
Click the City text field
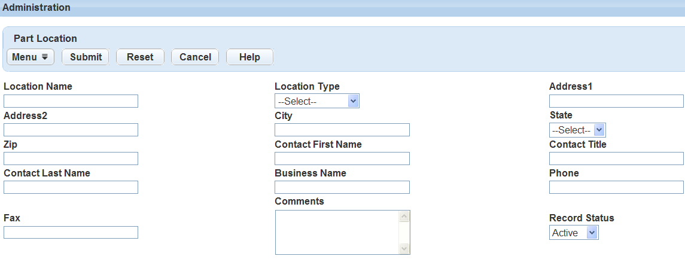tap(342, 130)
